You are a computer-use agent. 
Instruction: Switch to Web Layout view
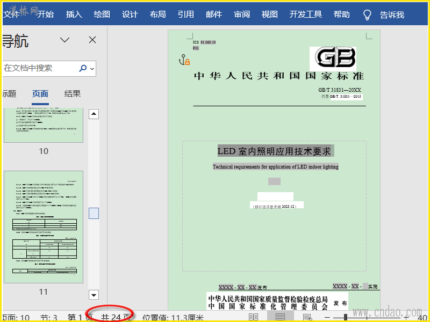pyautogui.click(x=307, y=317)
